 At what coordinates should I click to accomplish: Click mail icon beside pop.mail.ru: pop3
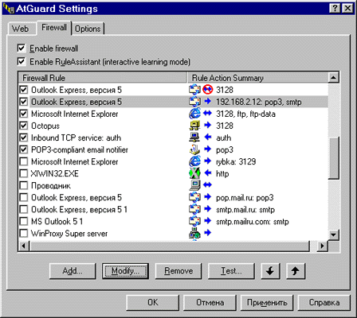pyautogui.click(x=194, y=197)
